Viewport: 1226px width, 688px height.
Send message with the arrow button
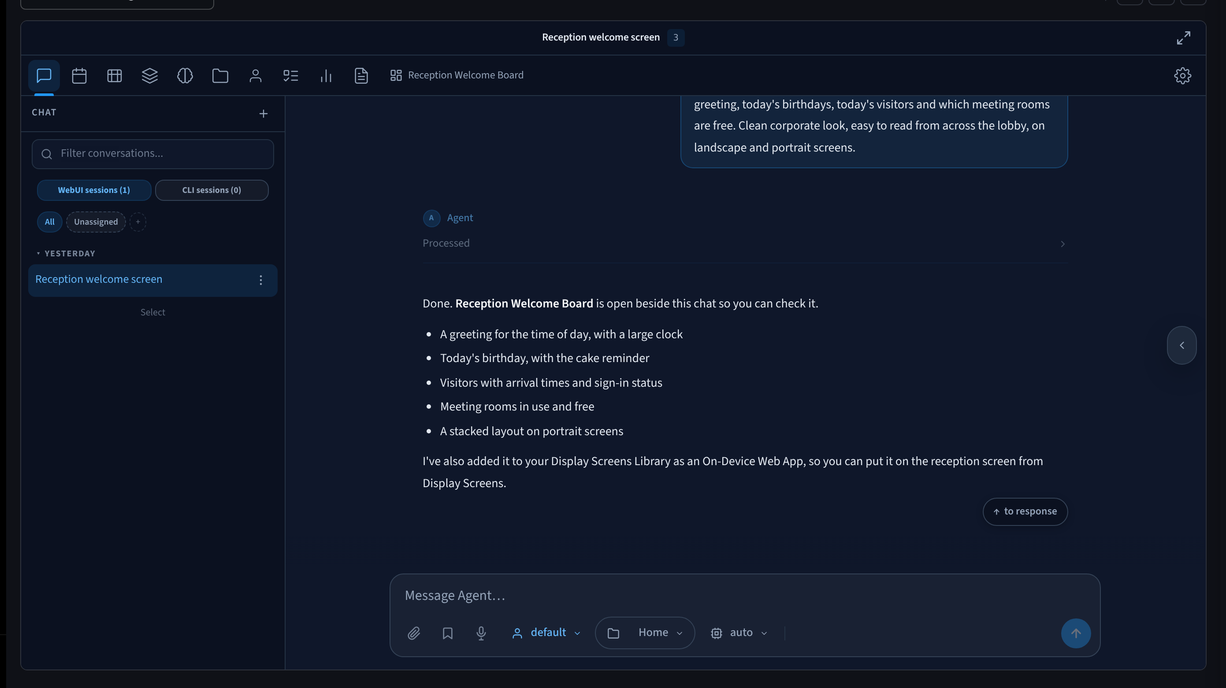coord(1076,633)
